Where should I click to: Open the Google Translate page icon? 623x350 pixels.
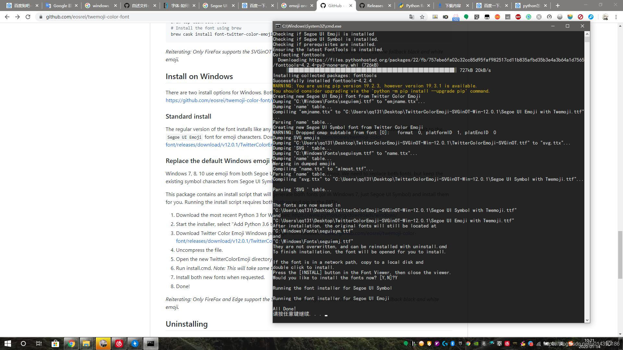click(412, 17)
